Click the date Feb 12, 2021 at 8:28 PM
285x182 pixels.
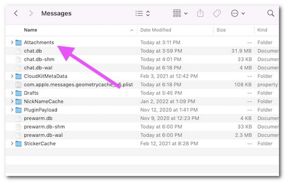[x=169, y=144]
